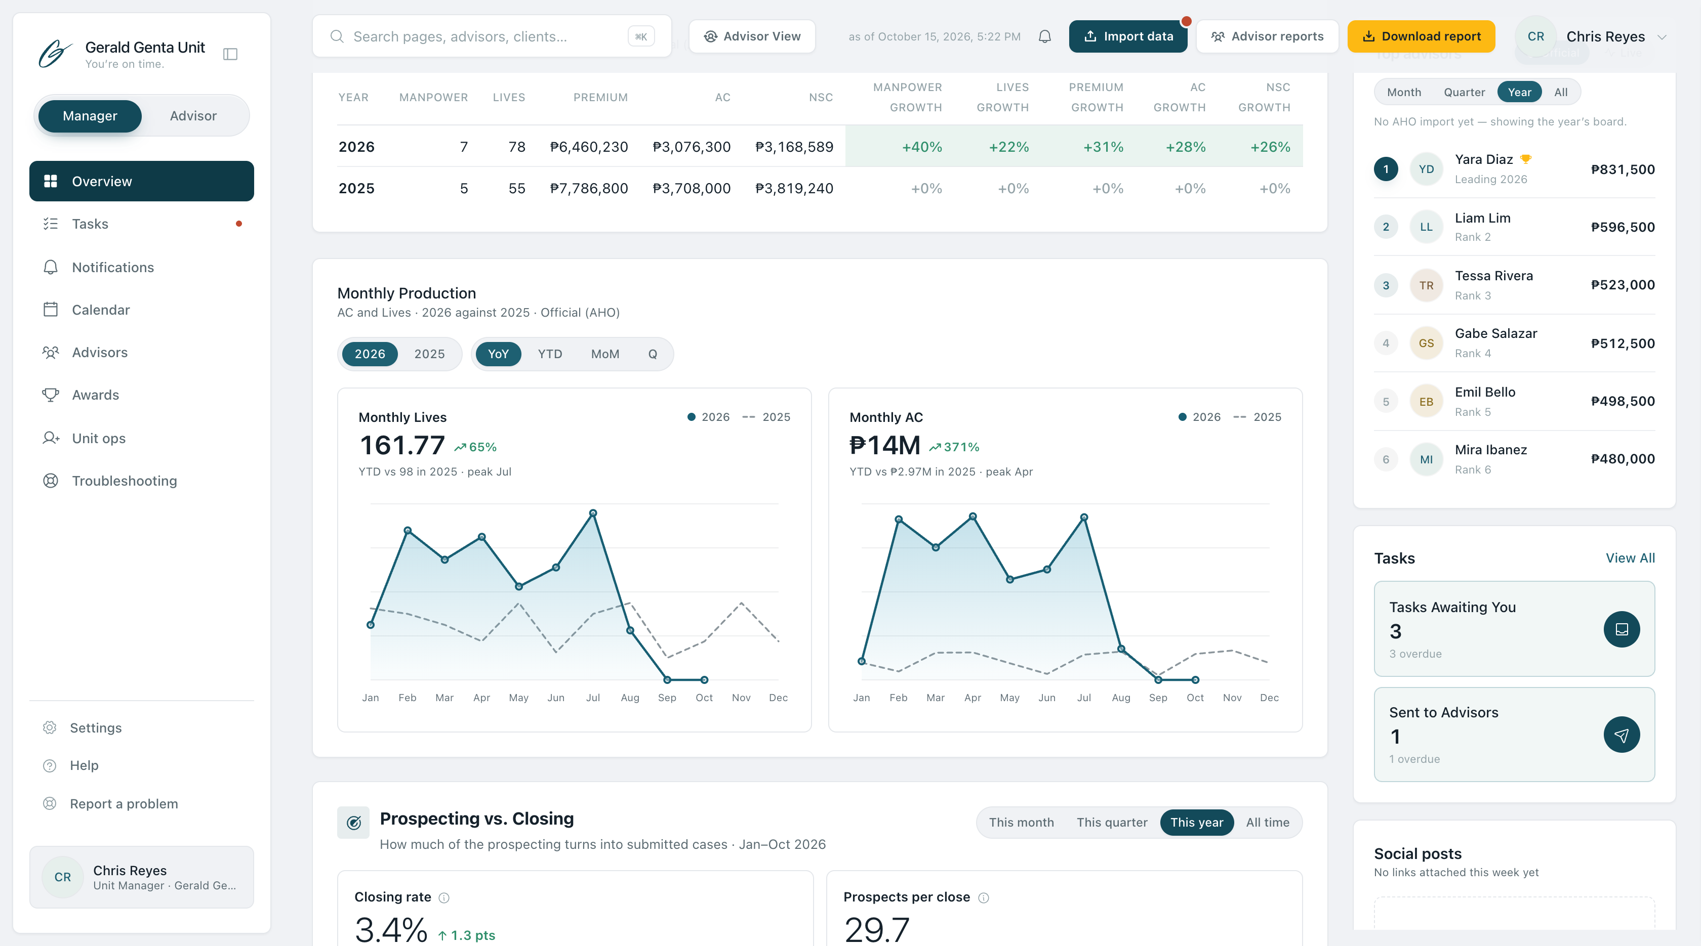Screen dimensions: 1701x946
Task: Click the Advisor View button
Action: click(x=752, y=36)
